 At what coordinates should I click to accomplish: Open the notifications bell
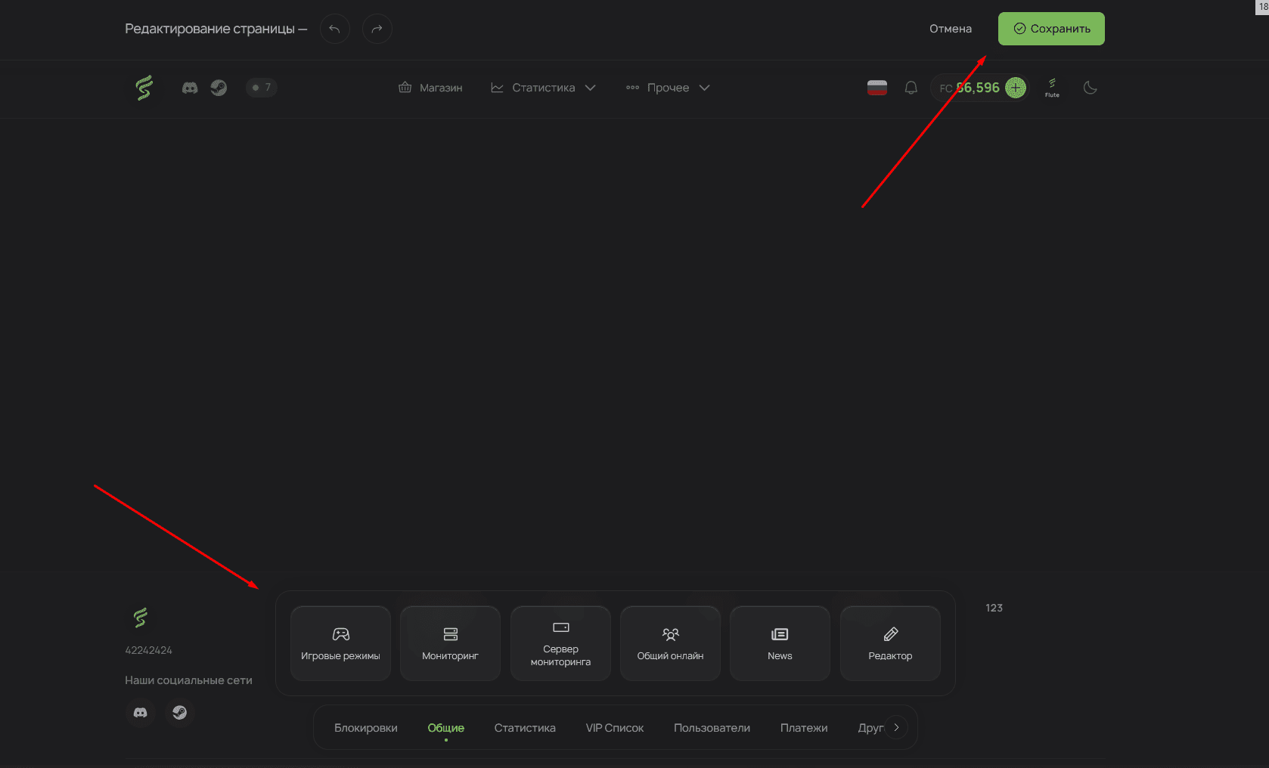911,87
